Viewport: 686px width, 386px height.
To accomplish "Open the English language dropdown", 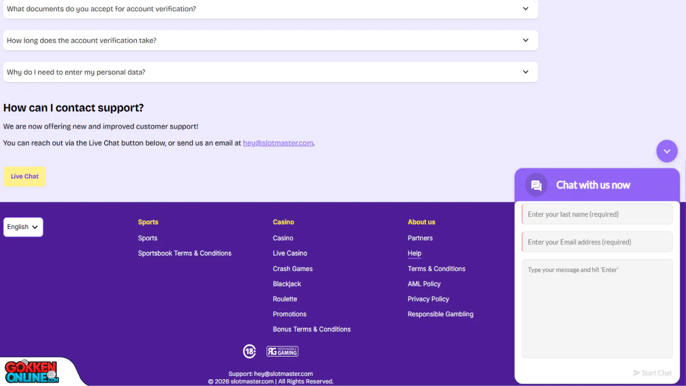I will coord(23,227).
